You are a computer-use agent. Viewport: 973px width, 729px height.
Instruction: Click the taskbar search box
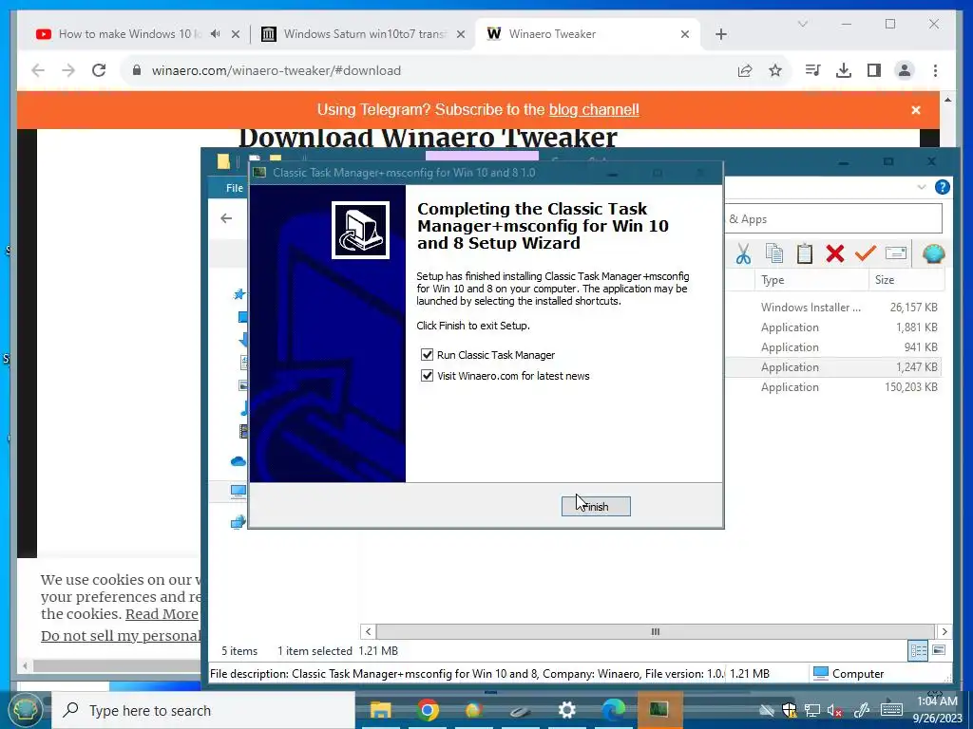(203, 710)
